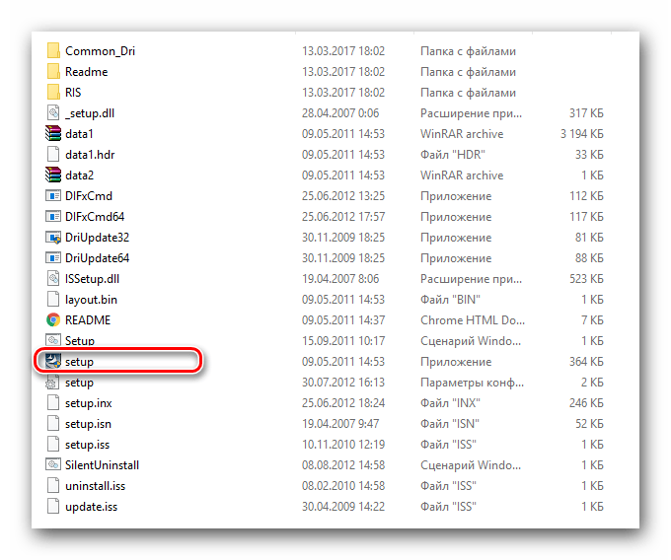
Task: Click the date "28.04.2007 0:06"
Action: click(x=340, y=112)
